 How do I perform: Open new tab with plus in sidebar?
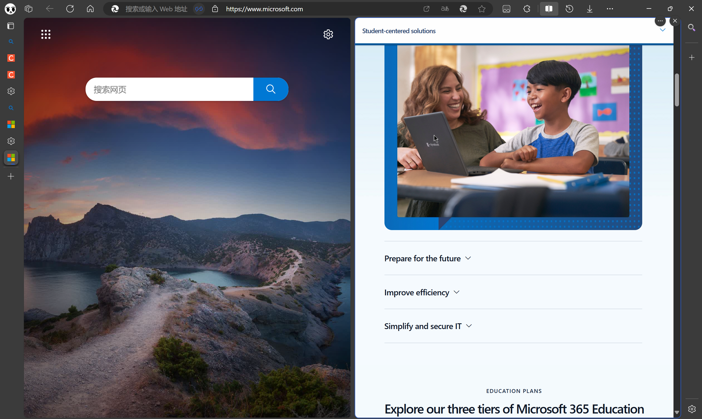point(11,177)
